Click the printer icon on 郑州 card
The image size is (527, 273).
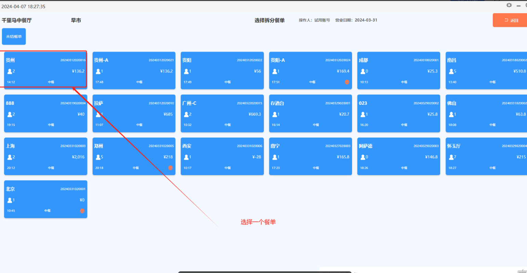(170, 168)
